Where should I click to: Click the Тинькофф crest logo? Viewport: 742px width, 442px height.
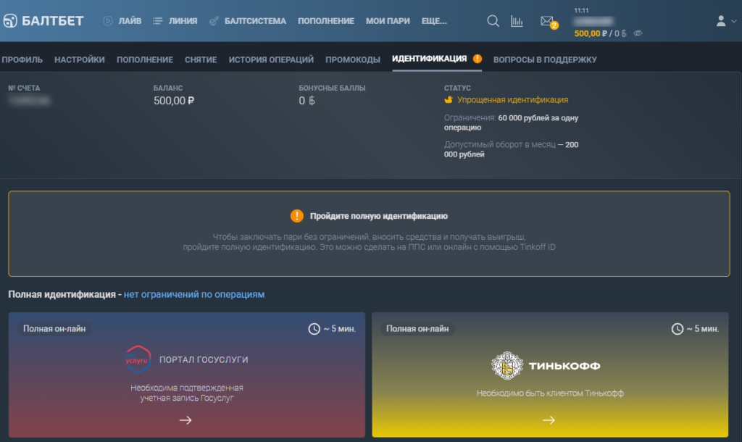tap(507, 365)
